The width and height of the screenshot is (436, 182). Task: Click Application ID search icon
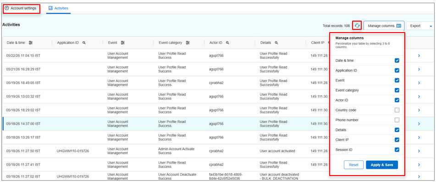click(x=84, y=43)
